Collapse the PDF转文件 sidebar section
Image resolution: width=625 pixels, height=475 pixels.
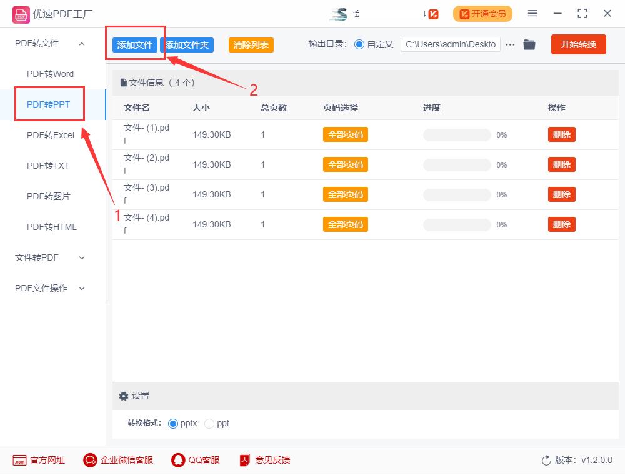(81, 43)
